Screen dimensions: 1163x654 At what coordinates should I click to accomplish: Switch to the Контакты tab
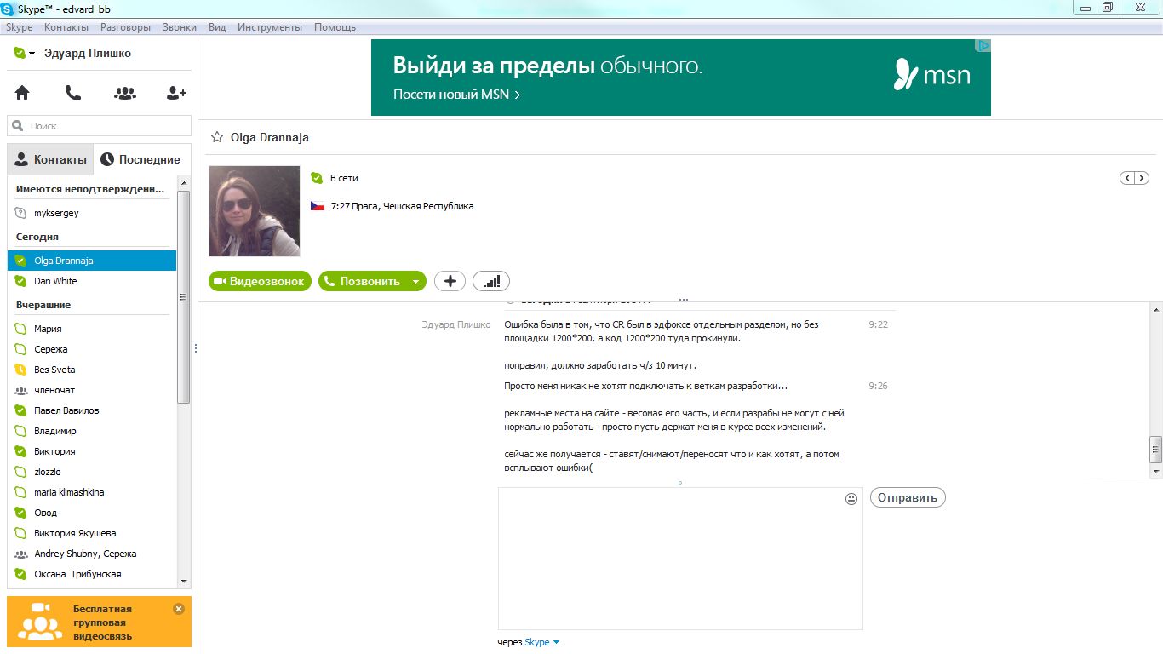click(x=50, y=159)
